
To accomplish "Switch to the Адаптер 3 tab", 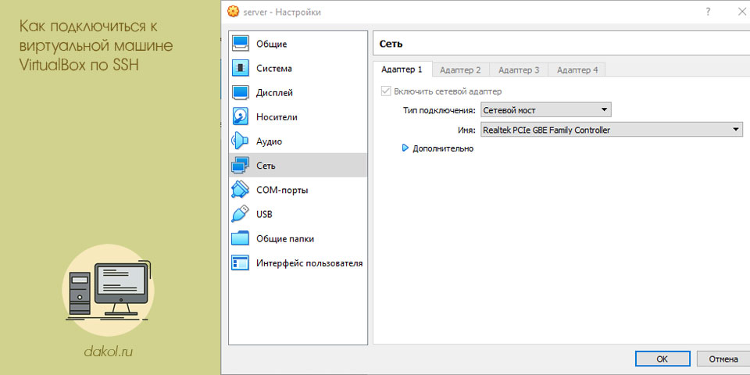I will [x=519, y=70].
